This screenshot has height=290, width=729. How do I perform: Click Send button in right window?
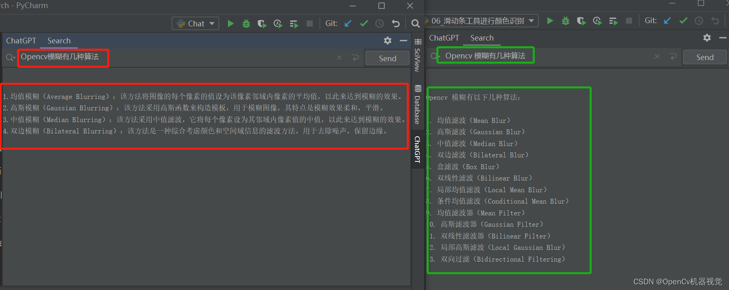(x=705, y=57)
